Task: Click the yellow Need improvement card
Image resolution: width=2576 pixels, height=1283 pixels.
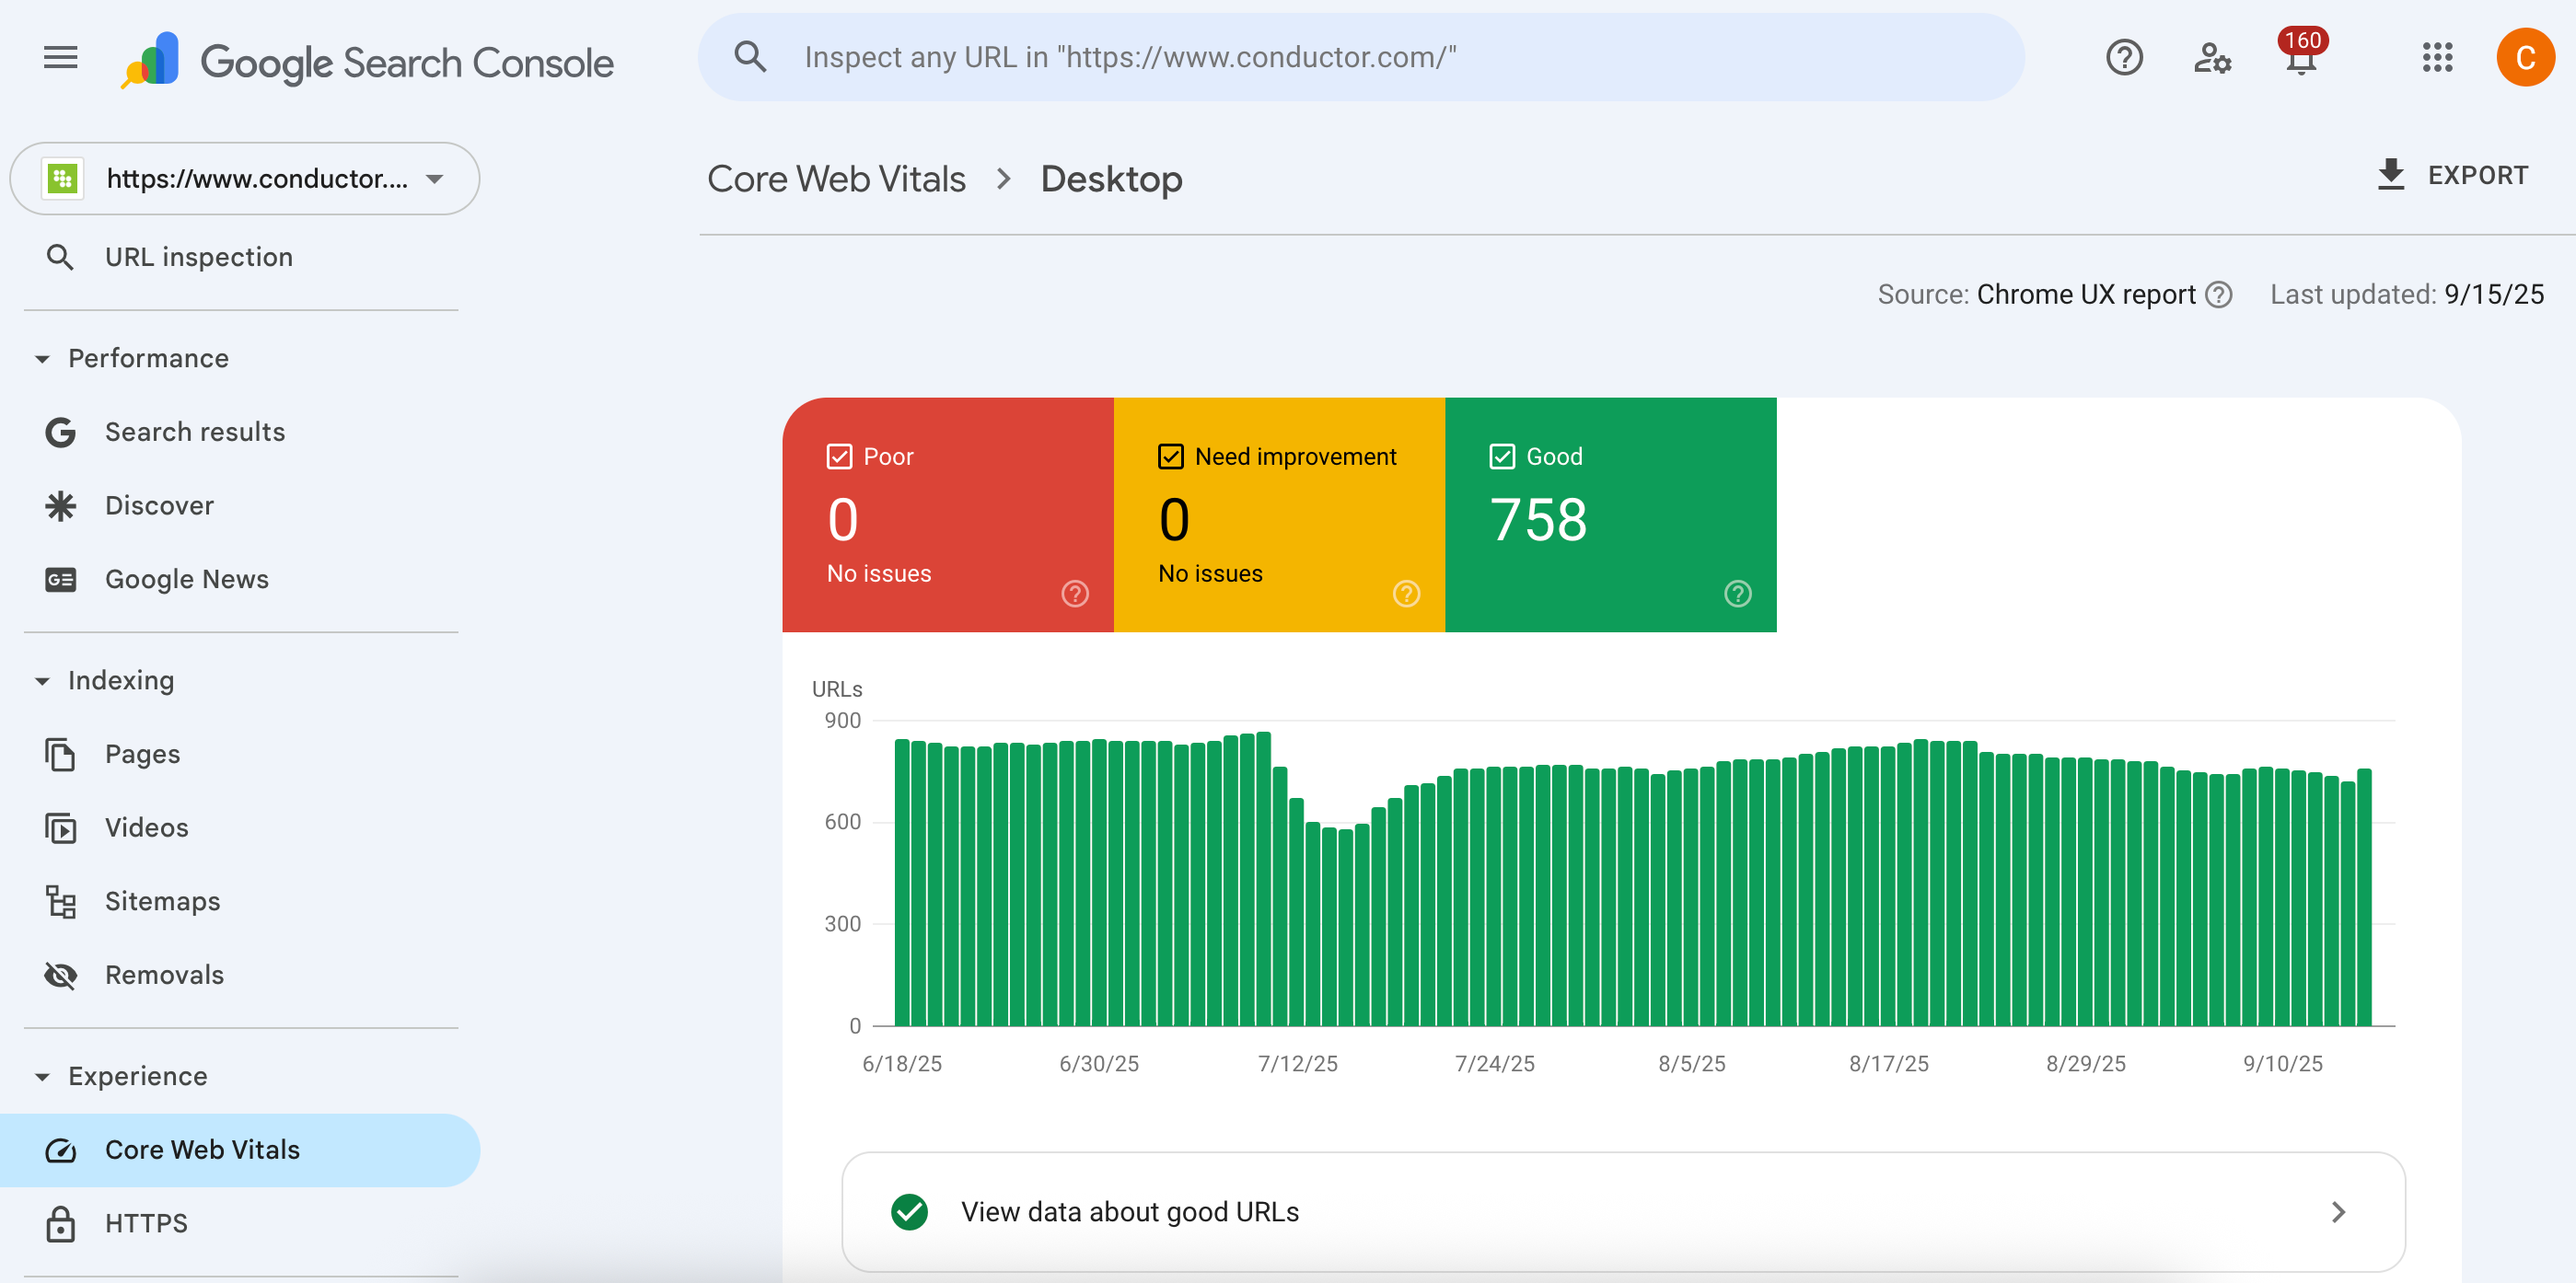Action: [1279, 515]
